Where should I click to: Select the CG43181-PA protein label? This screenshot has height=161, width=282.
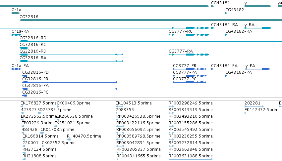coord(224,66)
